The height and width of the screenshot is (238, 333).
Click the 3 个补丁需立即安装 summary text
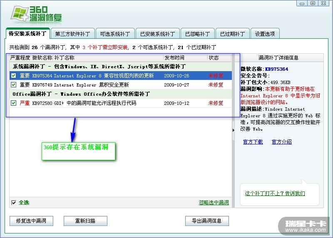(105, 47)
